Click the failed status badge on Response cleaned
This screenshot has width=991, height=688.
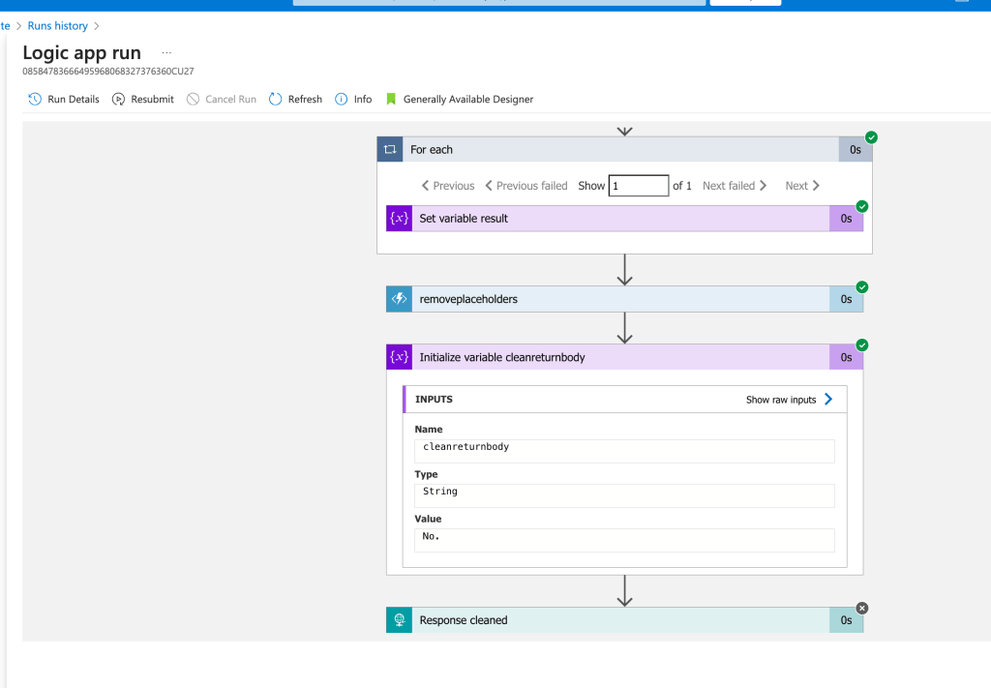[x=862, y=609]
